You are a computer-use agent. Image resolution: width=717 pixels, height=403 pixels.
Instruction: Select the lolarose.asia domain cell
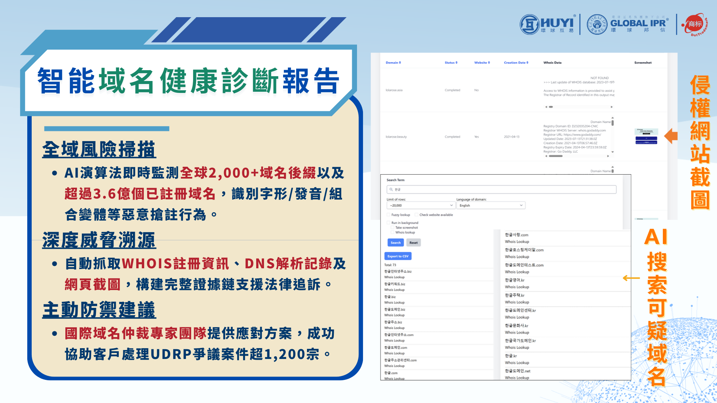click(394, 90)
